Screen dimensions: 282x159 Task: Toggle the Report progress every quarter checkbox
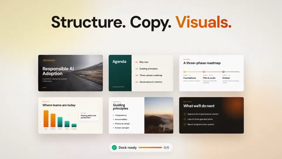[185, 124]
